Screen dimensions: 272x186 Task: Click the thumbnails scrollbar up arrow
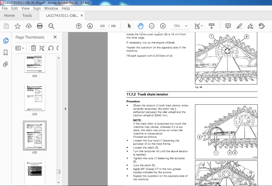tap(59, 58)
